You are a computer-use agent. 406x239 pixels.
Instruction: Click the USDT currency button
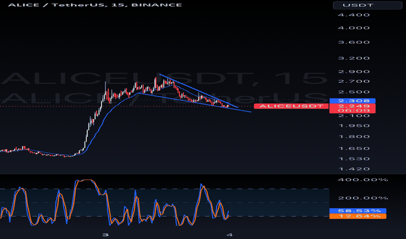click(x=367, y=5)
